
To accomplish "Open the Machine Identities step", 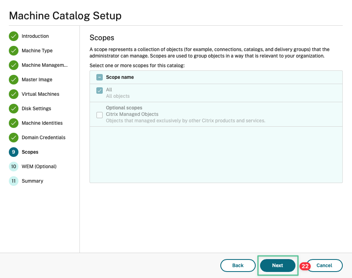I will pyautogui.click(x=42, y=123).
